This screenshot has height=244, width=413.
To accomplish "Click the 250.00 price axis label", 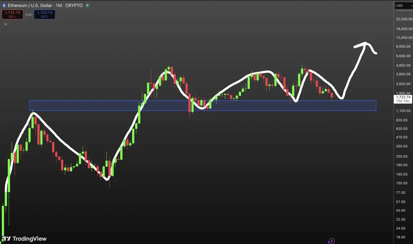I will 402,156.
